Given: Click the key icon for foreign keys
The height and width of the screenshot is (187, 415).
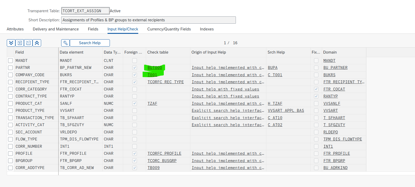Looking at the screenshot, I should click(x=66, y=43).
